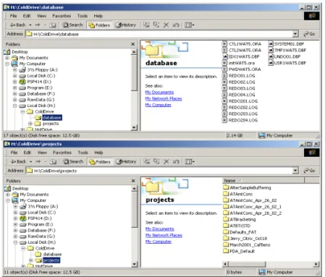This screenshot has height=277, width=325.
Task: Open History pane in database window
Action: pyautogui.click(x=126, y=25)
